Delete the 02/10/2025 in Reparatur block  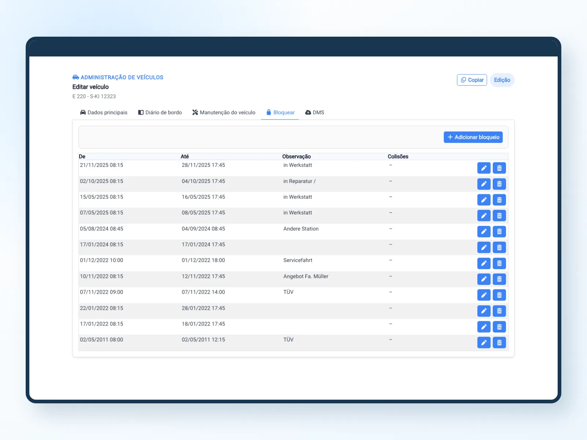click(x=499, y=184)
